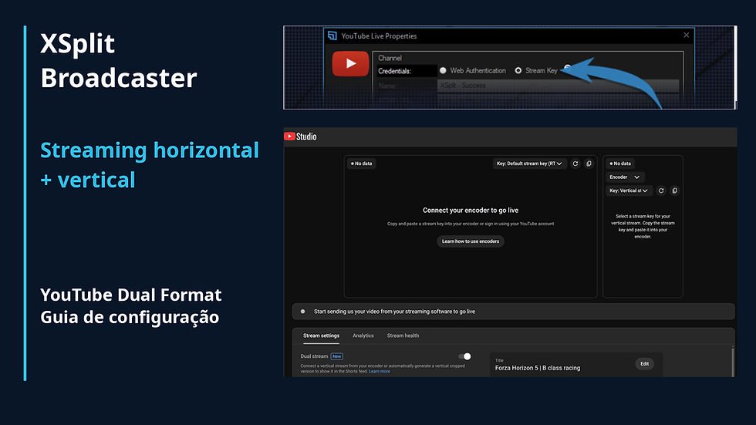Click Edit next to the stream title

click(645, 364)
